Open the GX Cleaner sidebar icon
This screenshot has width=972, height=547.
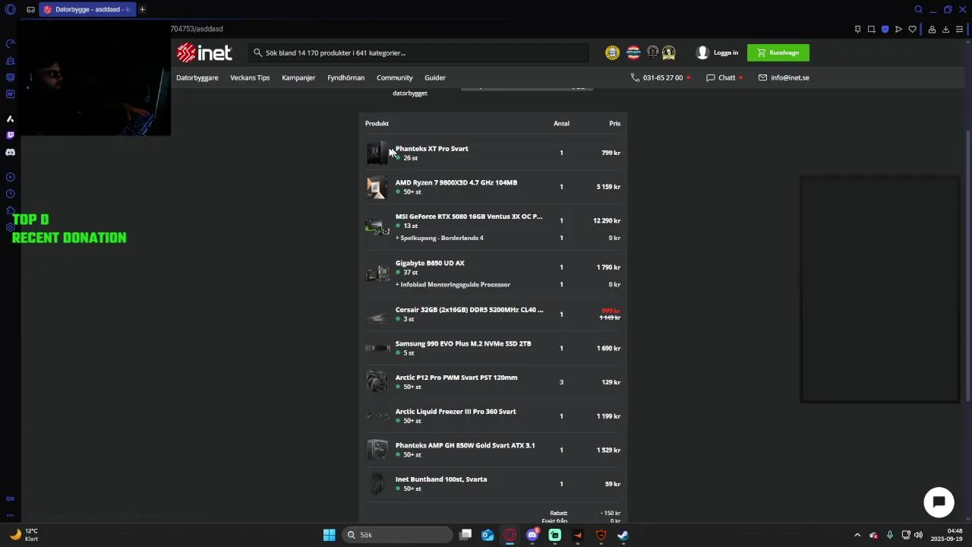pyautogui.click(x=10, y=61)
